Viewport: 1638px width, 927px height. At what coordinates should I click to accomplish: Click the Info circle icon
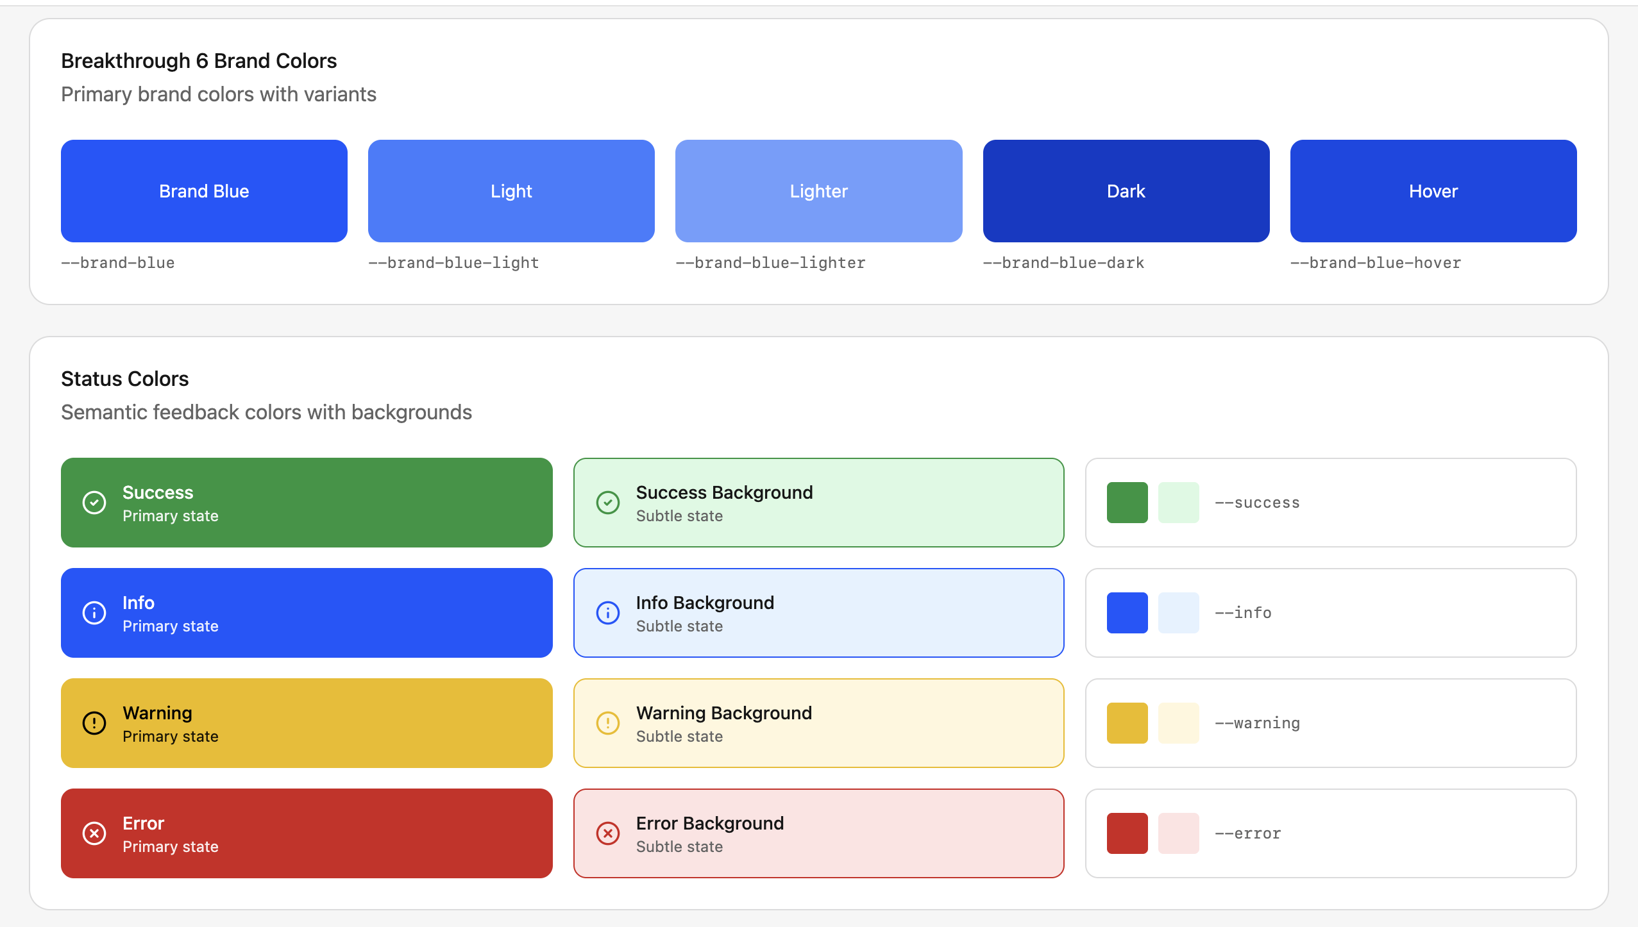[95, 612]
